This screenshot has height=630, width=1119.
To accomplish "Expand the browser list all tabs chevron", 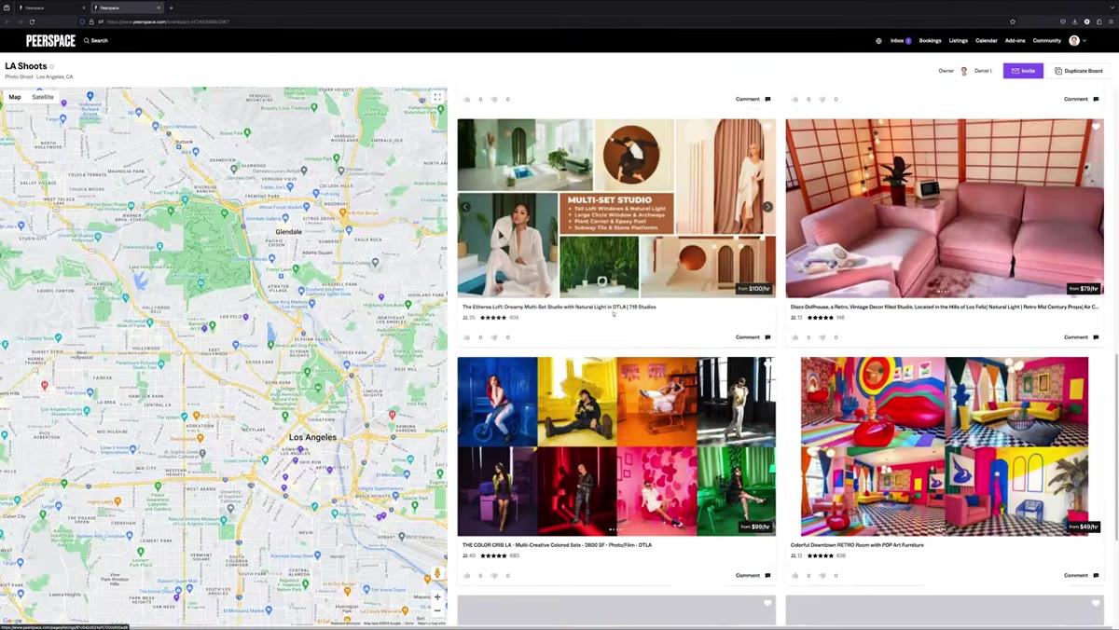I will (1111, 7).
